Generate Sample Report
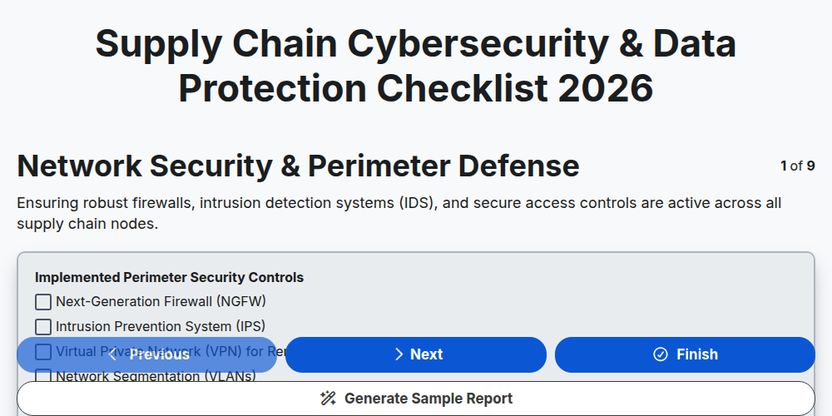Image resolution: width=832 pixels, height=416 pixels. (415, 399)
